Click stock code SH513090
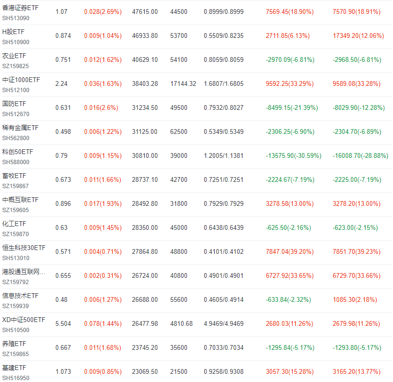 click(16, 18)
